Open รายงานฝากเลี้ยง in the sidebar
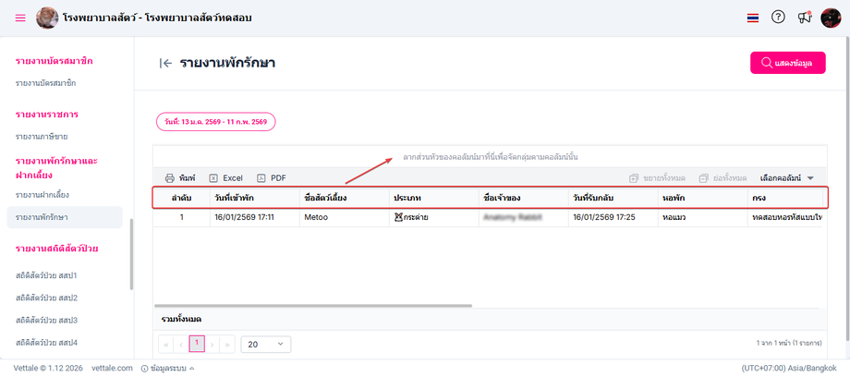Viewport: 850px width, 377px height. [42, 195]
